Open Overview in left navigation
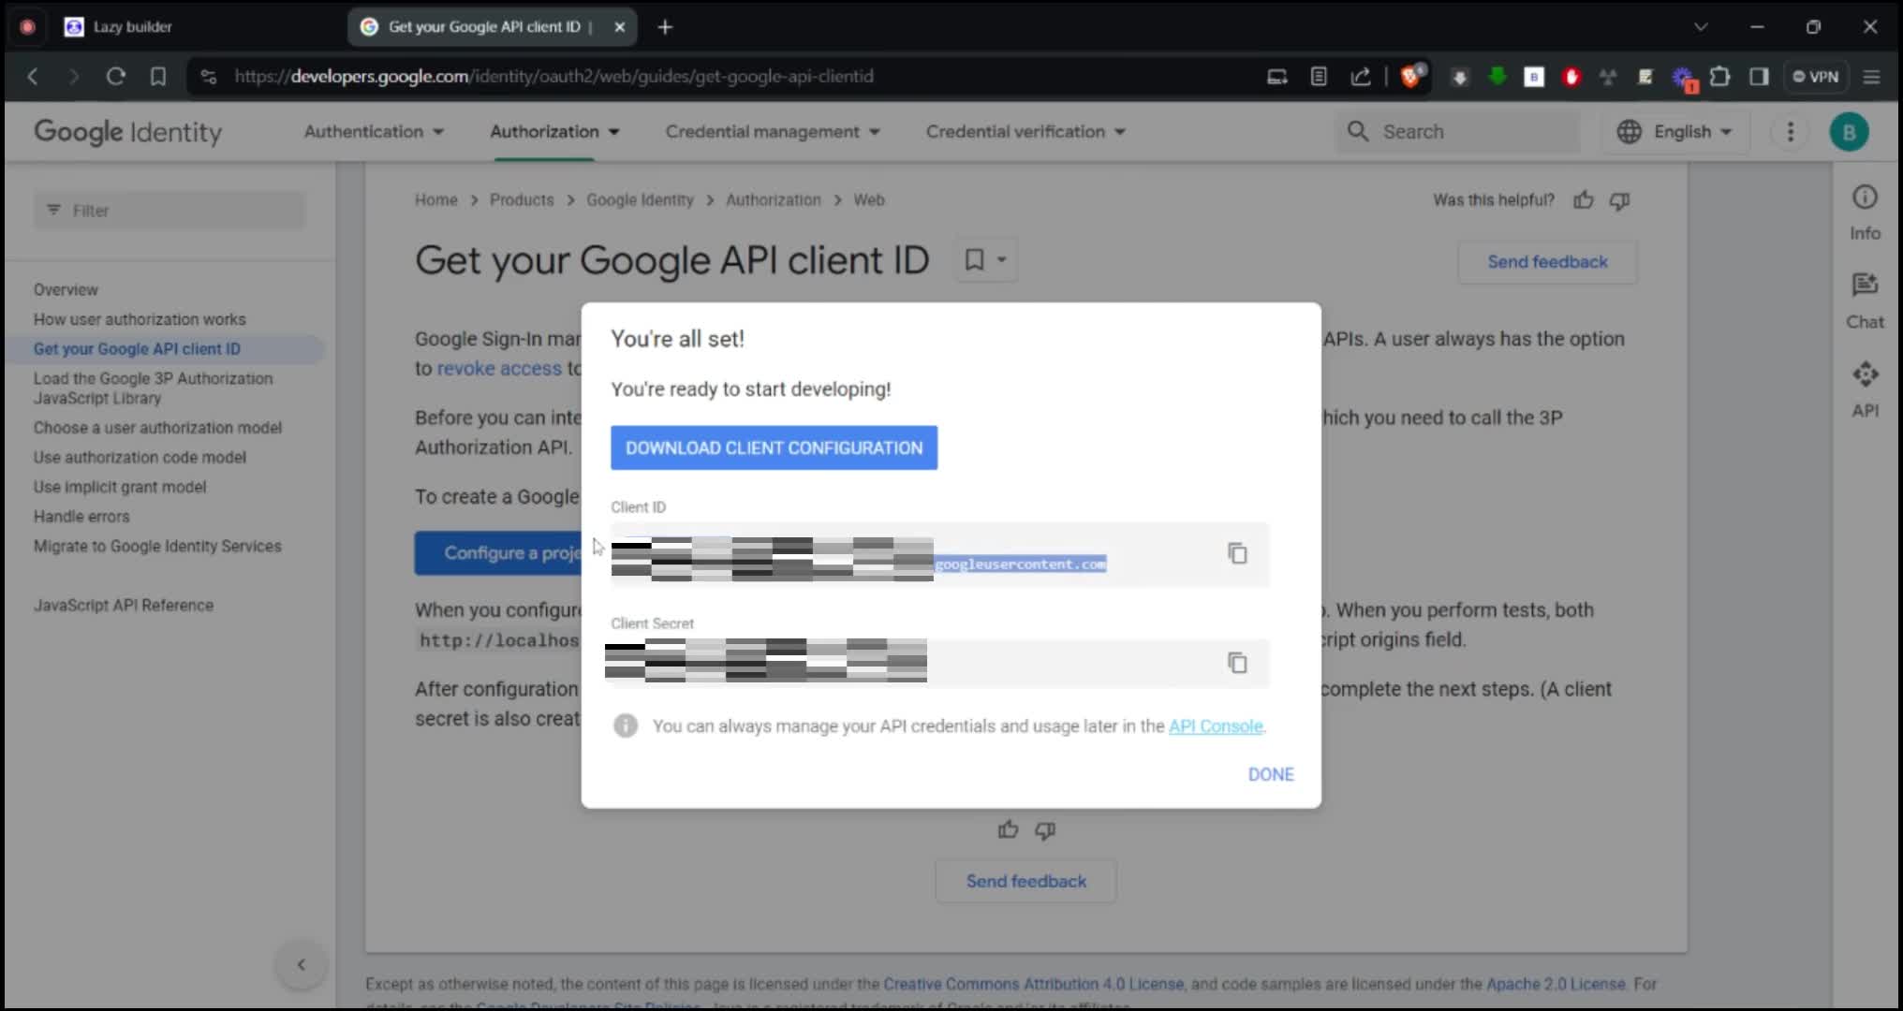This screenshot has height=1011, width=1903. click(x=66, y=290)
